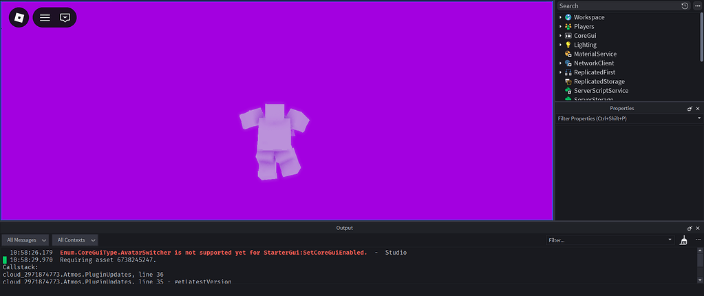This screenshot has height=296, width=704.
Task: Open the Roblox logo menu button
Action: click(x=19, y=17)
